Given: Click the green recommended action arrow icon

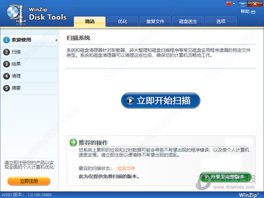Looking at the screenshot, I should pos(73,143).
